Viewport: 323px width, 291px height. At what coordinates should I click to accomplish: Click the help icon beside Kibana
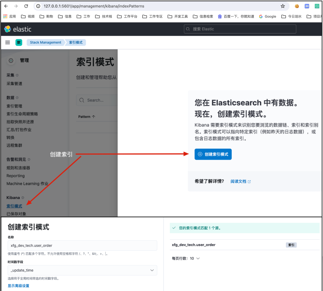(23, 198)
